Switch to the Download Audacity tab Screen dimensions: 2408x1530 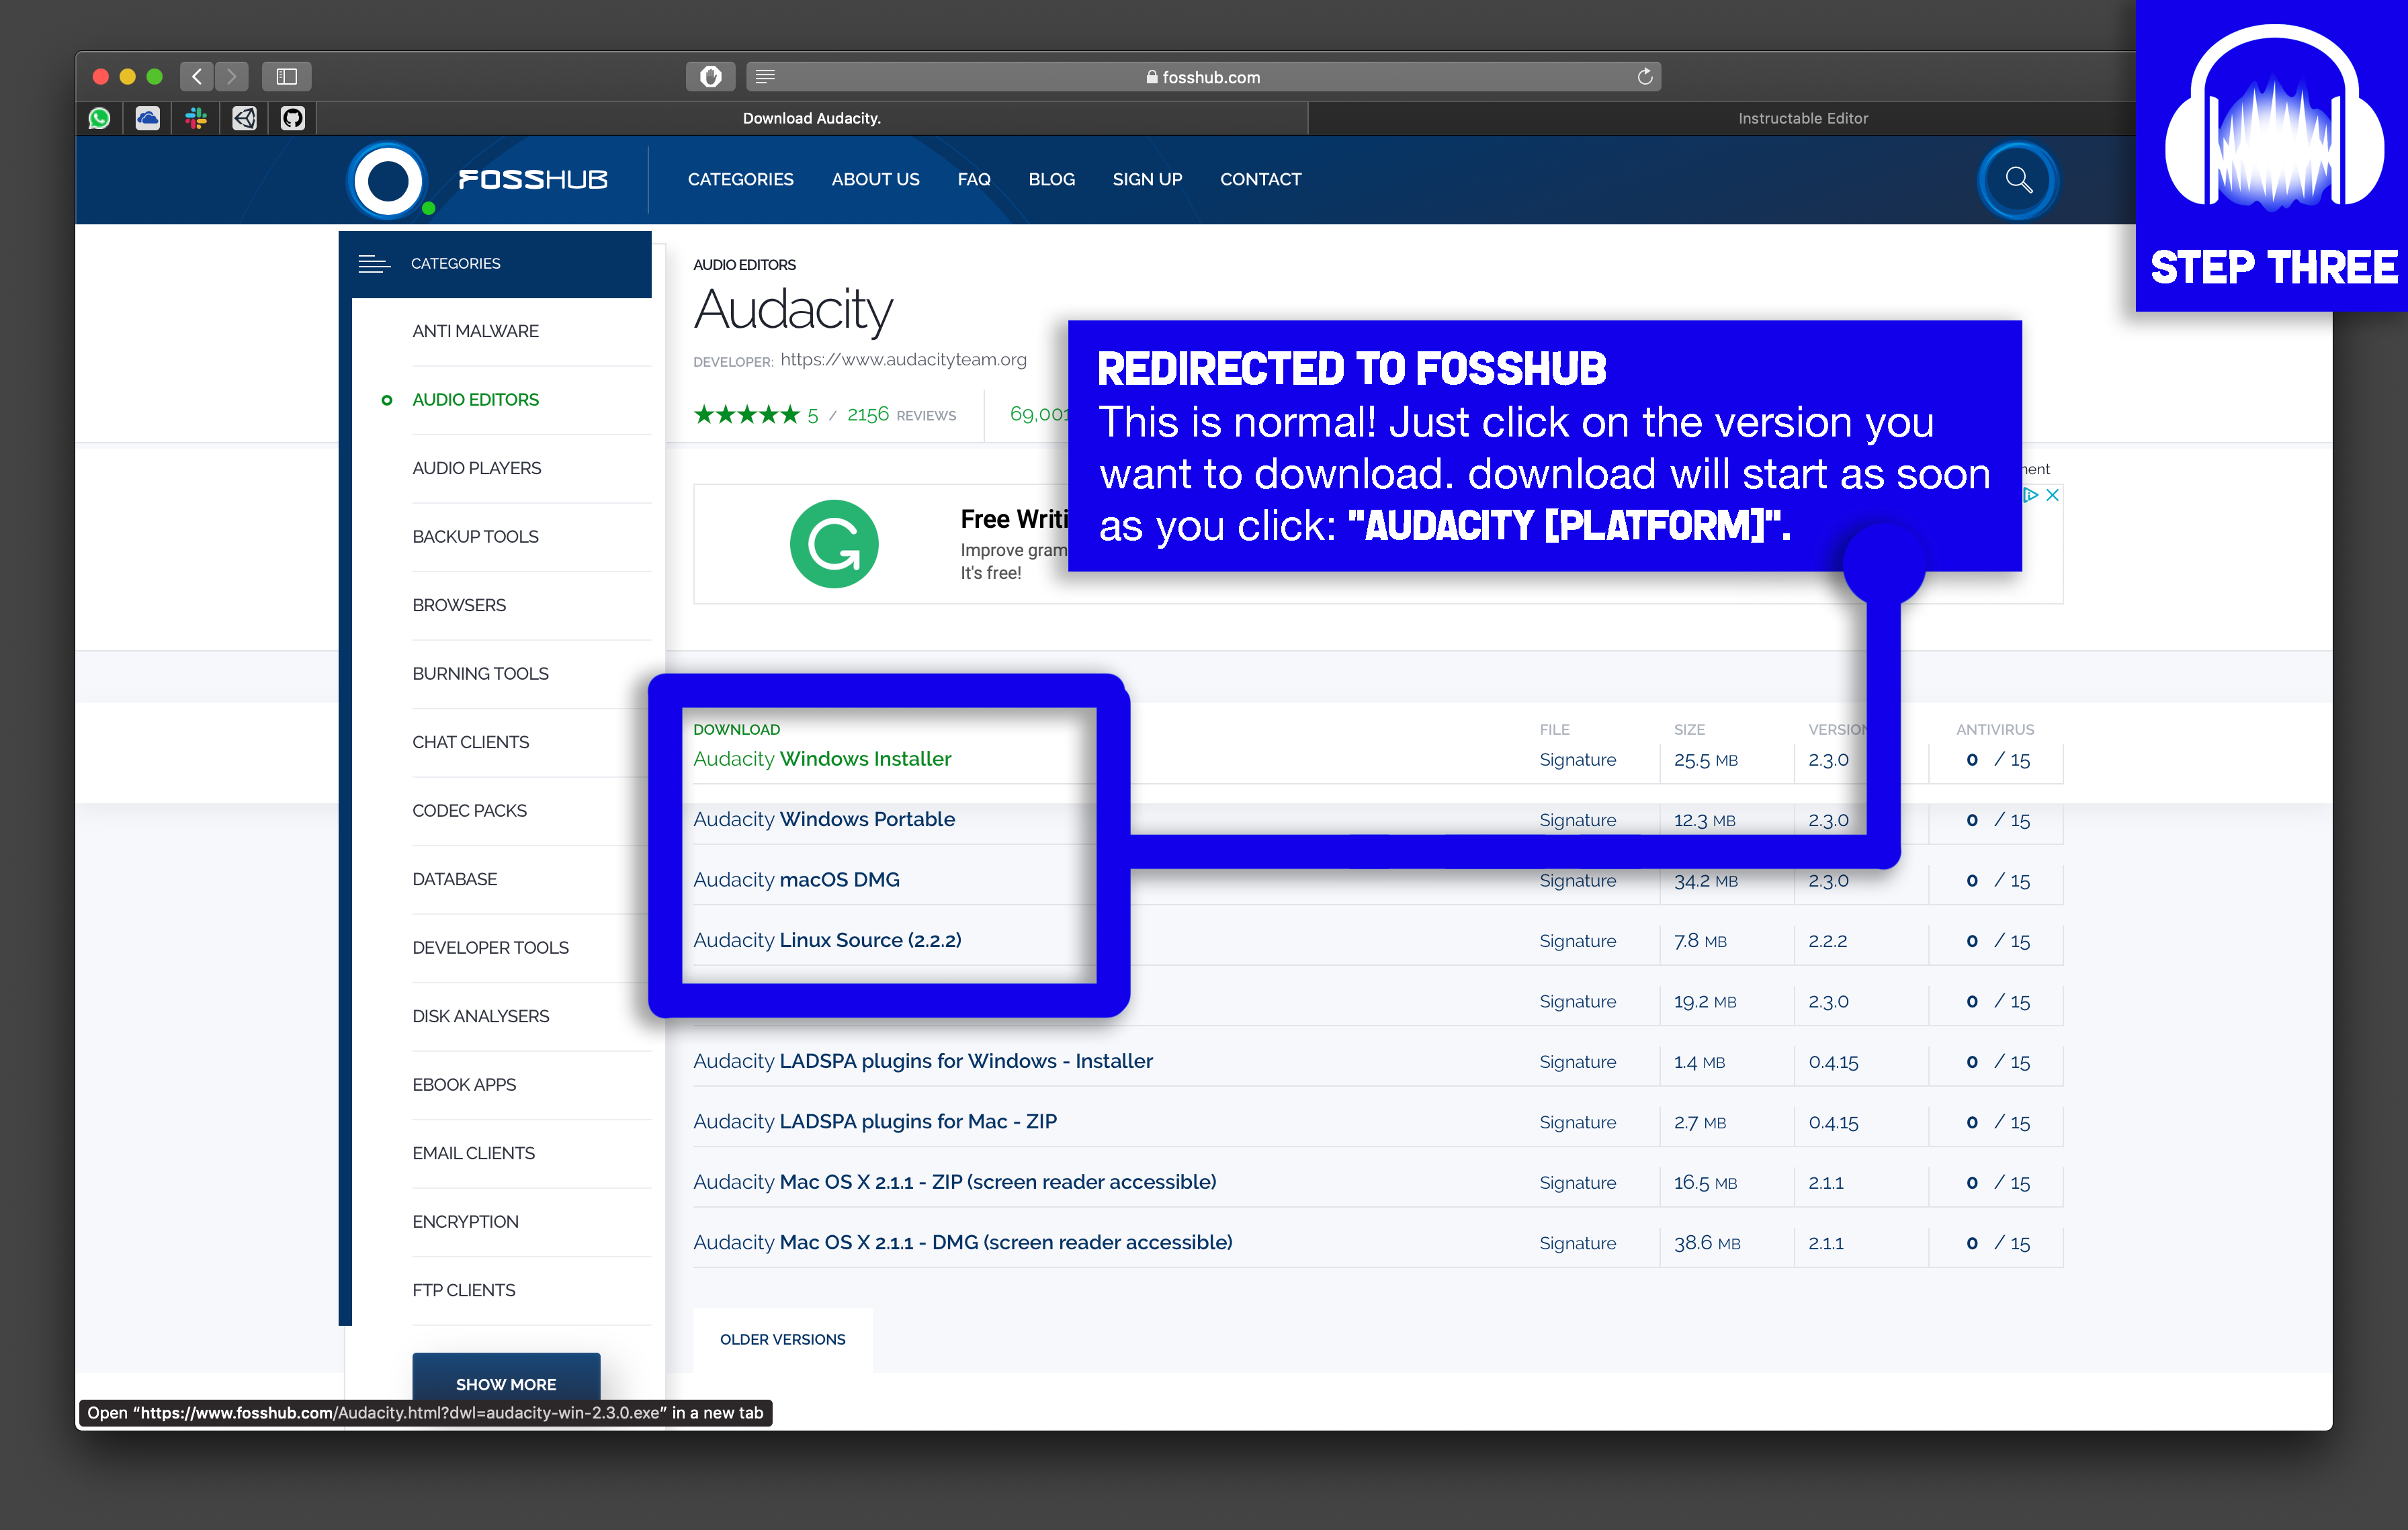click(x=811, y=118)
